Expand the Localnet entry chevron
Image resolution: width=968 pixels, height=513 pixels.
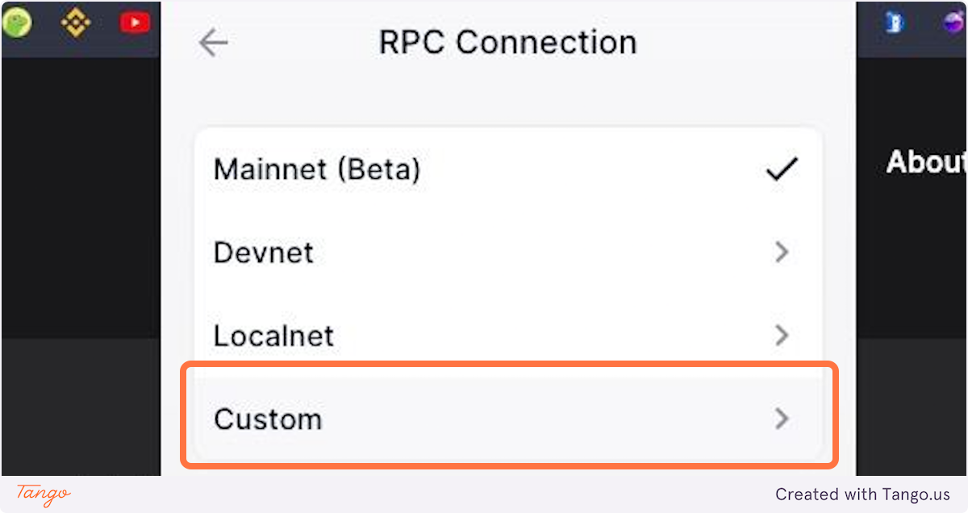pyautogui.click(x=781, y=336)
